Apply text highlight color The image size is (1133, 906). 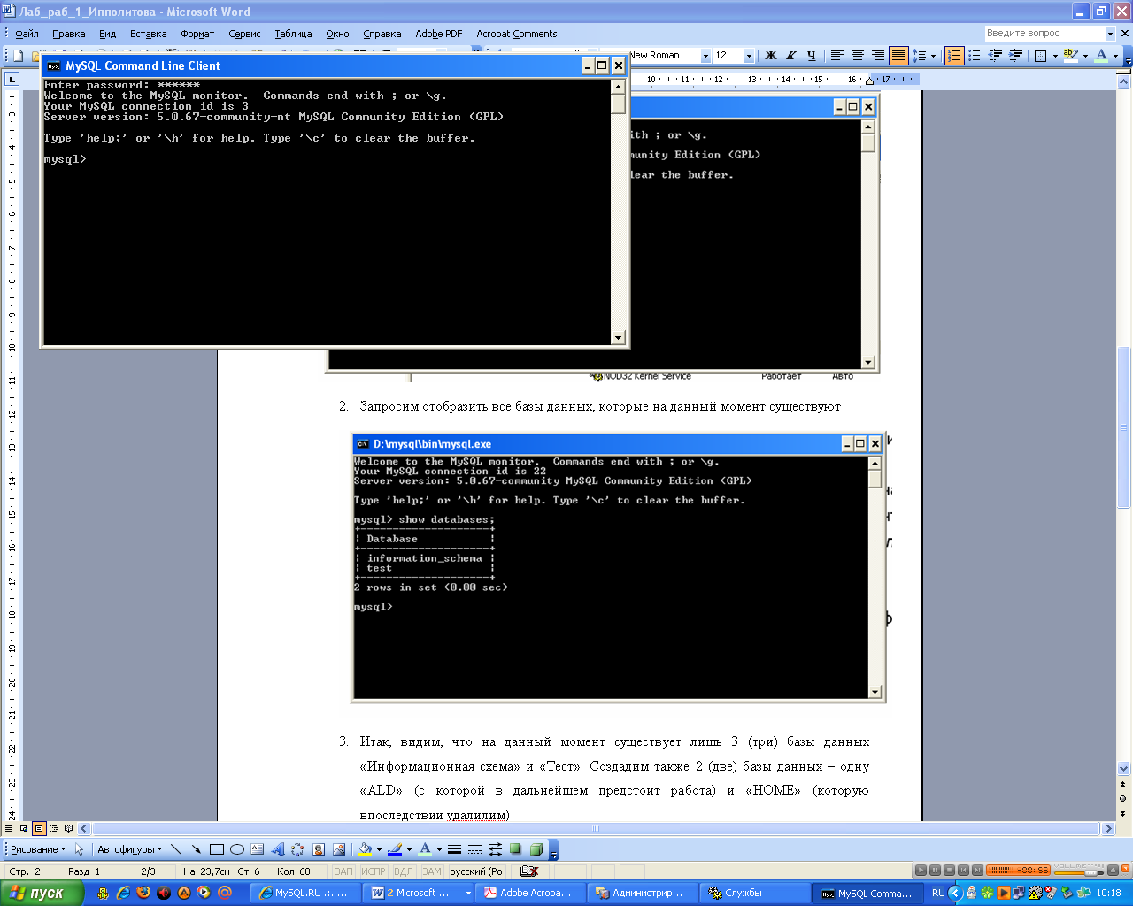coord(1071,55)
